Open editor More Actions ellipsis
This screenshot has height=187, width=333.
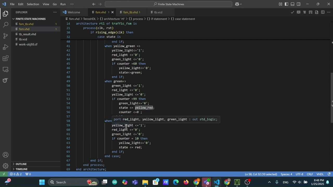tap(329, 12)
